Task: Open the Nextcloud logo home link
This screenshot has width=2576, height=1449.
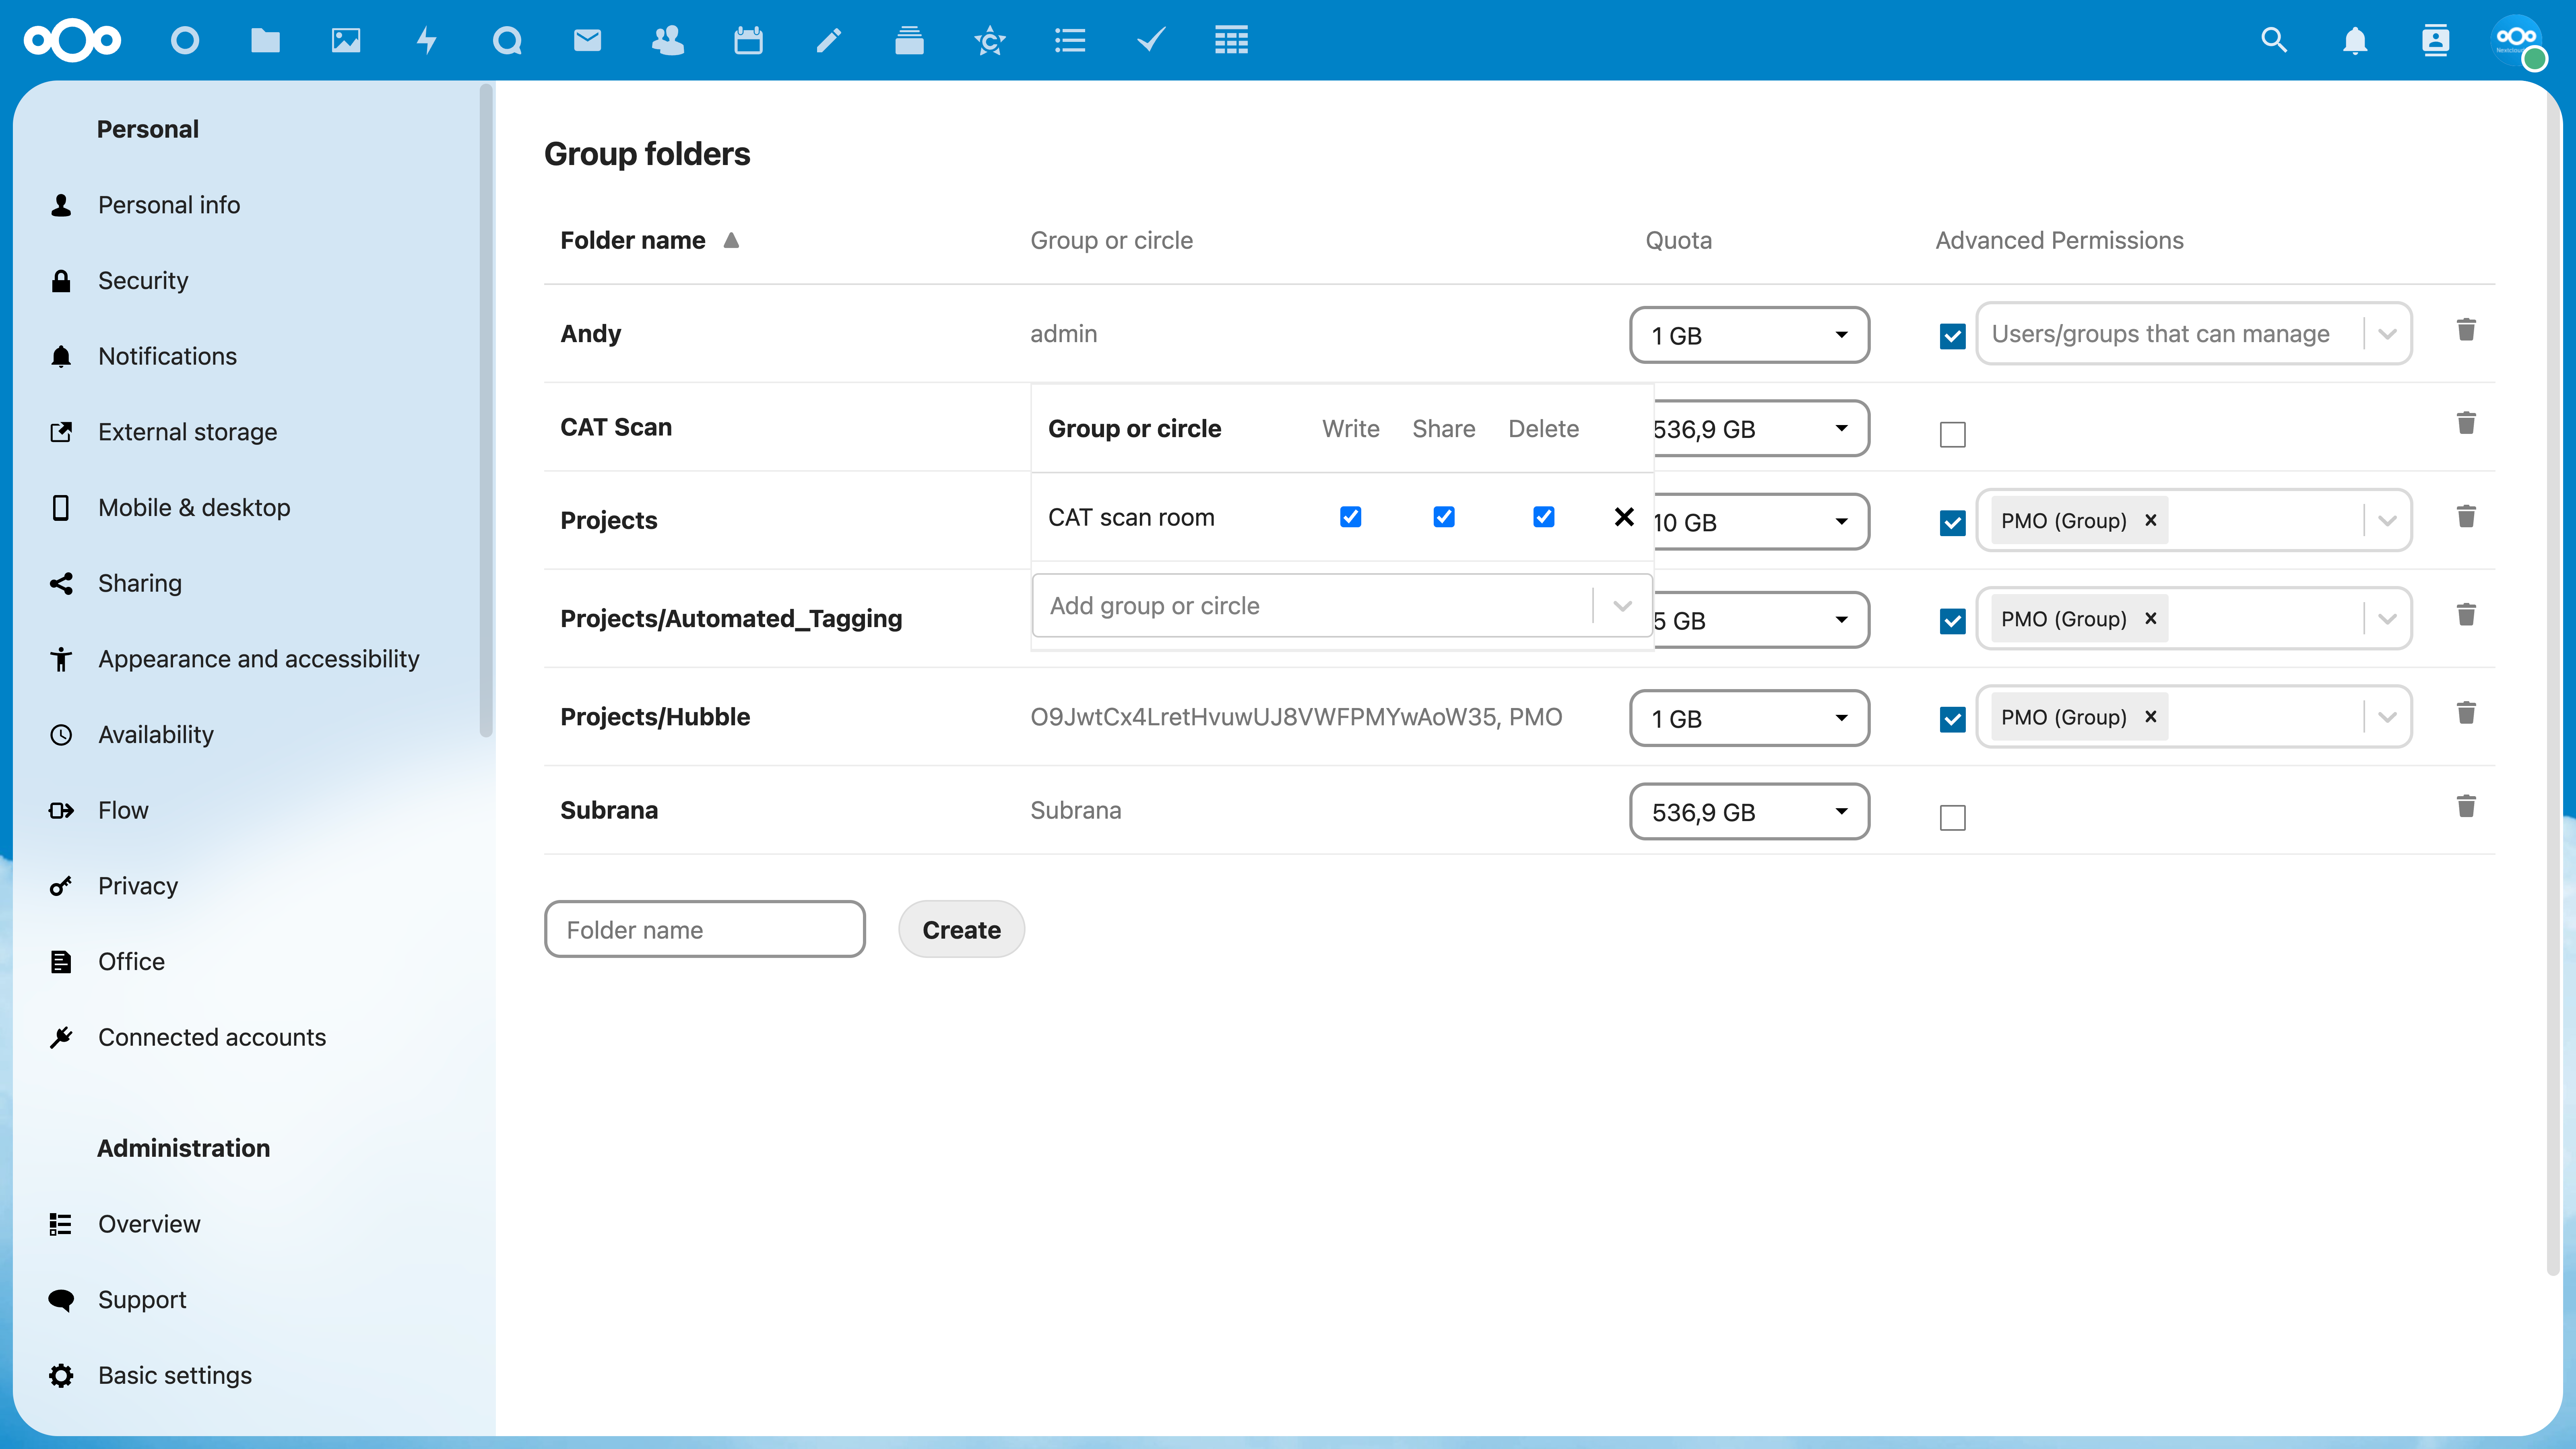Action: tap(72, 40)
